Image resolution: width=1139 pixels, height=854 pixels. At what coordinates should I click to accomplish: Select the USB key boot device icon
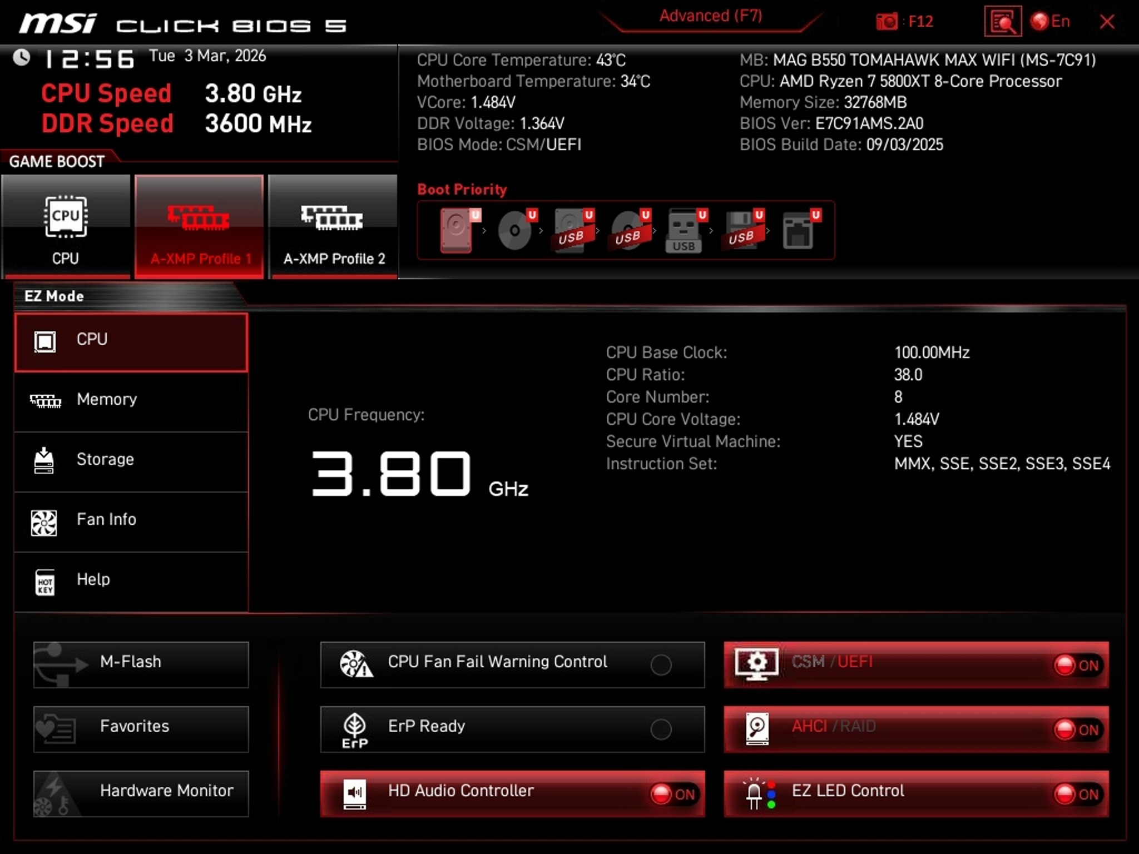pos(686,230)
